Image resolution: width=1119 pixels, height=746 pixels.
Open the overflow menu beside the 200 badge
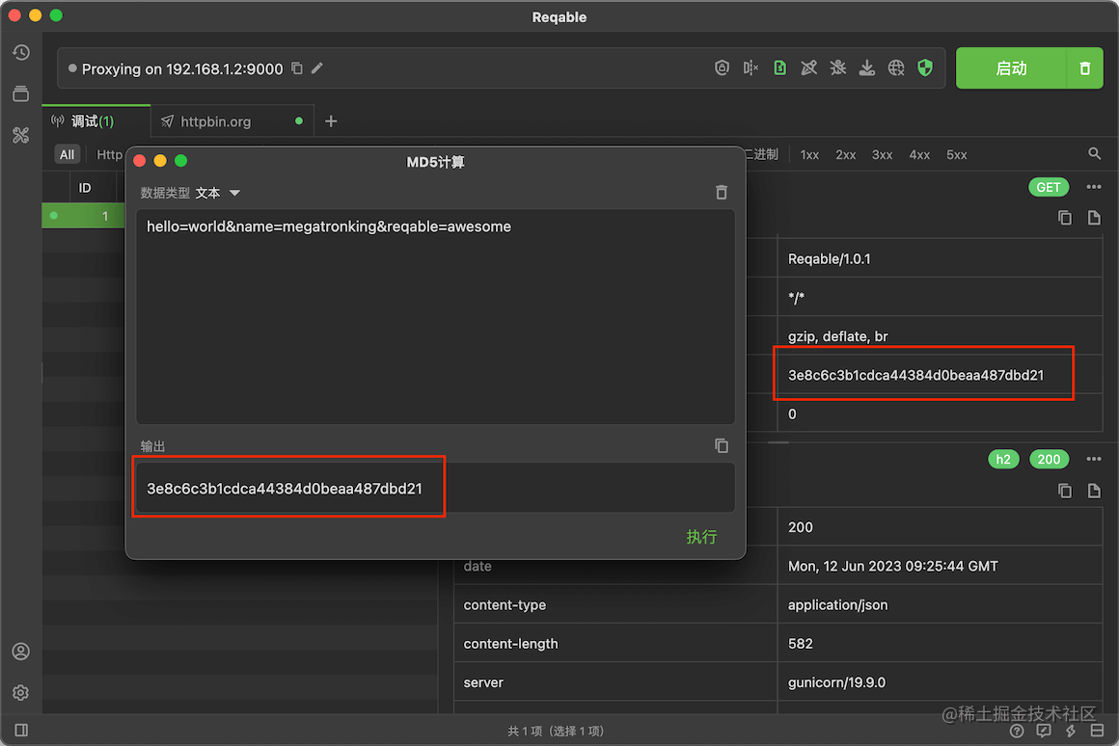(1093, 459)
